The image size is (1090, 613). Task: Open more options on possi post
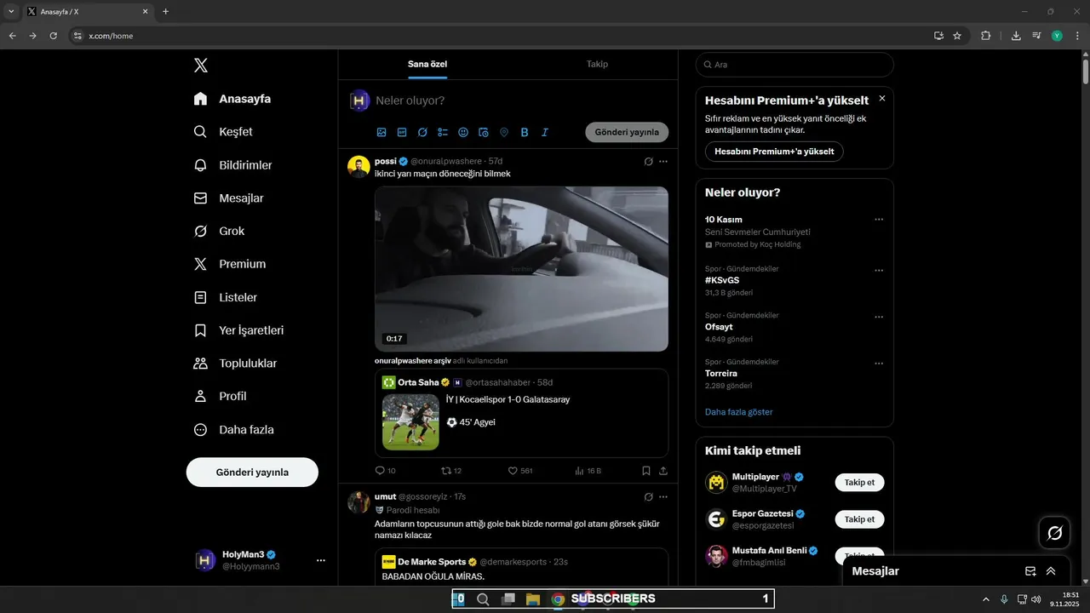663,161
